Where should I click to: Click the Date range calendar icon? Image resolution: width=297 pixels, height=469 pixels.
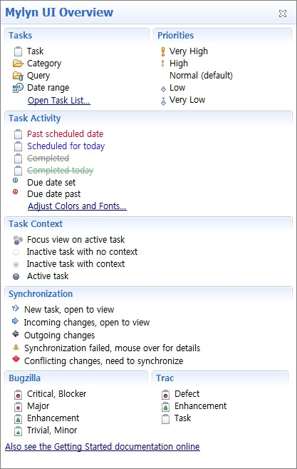coord(18,88)
